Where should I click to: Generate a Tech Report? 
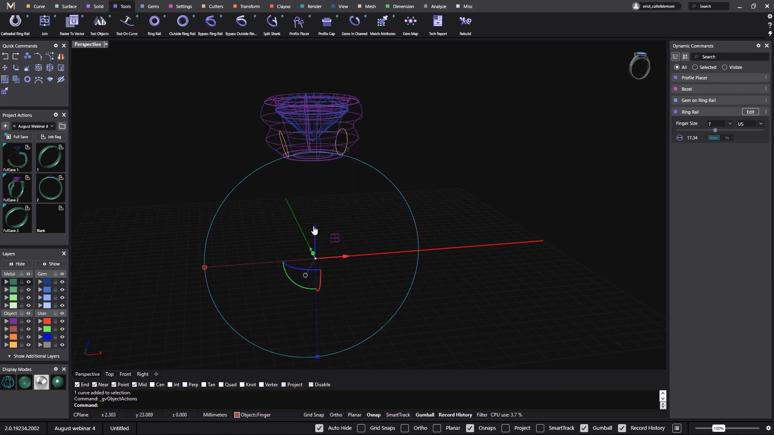point(437,21)
